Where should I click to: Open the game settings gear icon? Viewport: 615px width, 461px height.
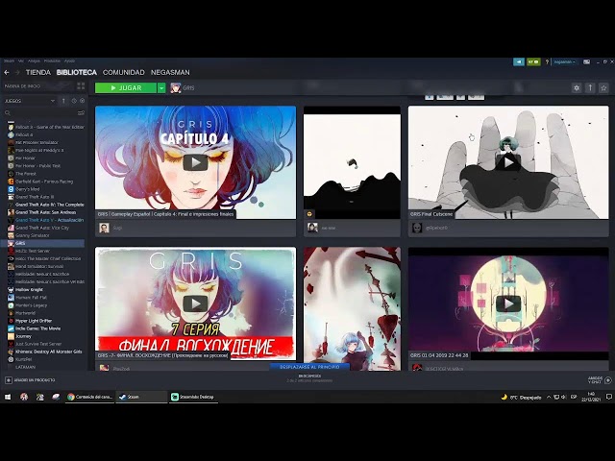coord(577,87)
